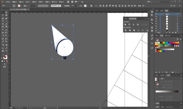183x109 pixels.
Task: Click the 不透明度 link in control bar
Action: (x=67, y=6)
